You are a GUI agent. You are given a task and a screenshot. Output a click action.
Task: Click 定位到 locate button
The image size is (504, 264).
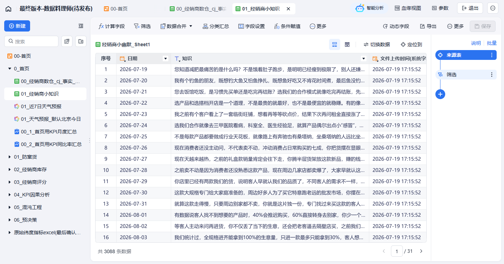tap(412, 44)
